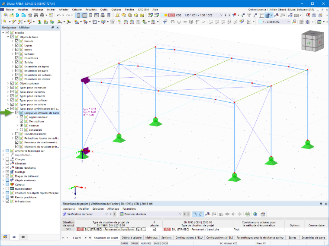Switch to the Sections tab
Screen dimensions: 329x246
point(166,237)
